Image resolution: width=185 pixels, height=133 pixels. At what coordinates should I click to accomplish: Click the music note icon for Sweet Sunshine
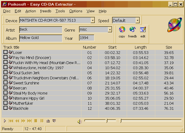[x=11, y=83]
